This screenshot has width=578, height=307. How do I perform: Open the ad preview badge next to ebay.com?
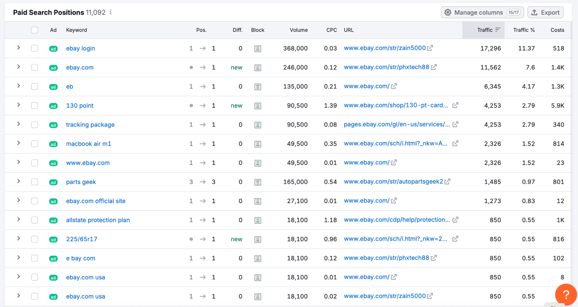pos(53,67)
